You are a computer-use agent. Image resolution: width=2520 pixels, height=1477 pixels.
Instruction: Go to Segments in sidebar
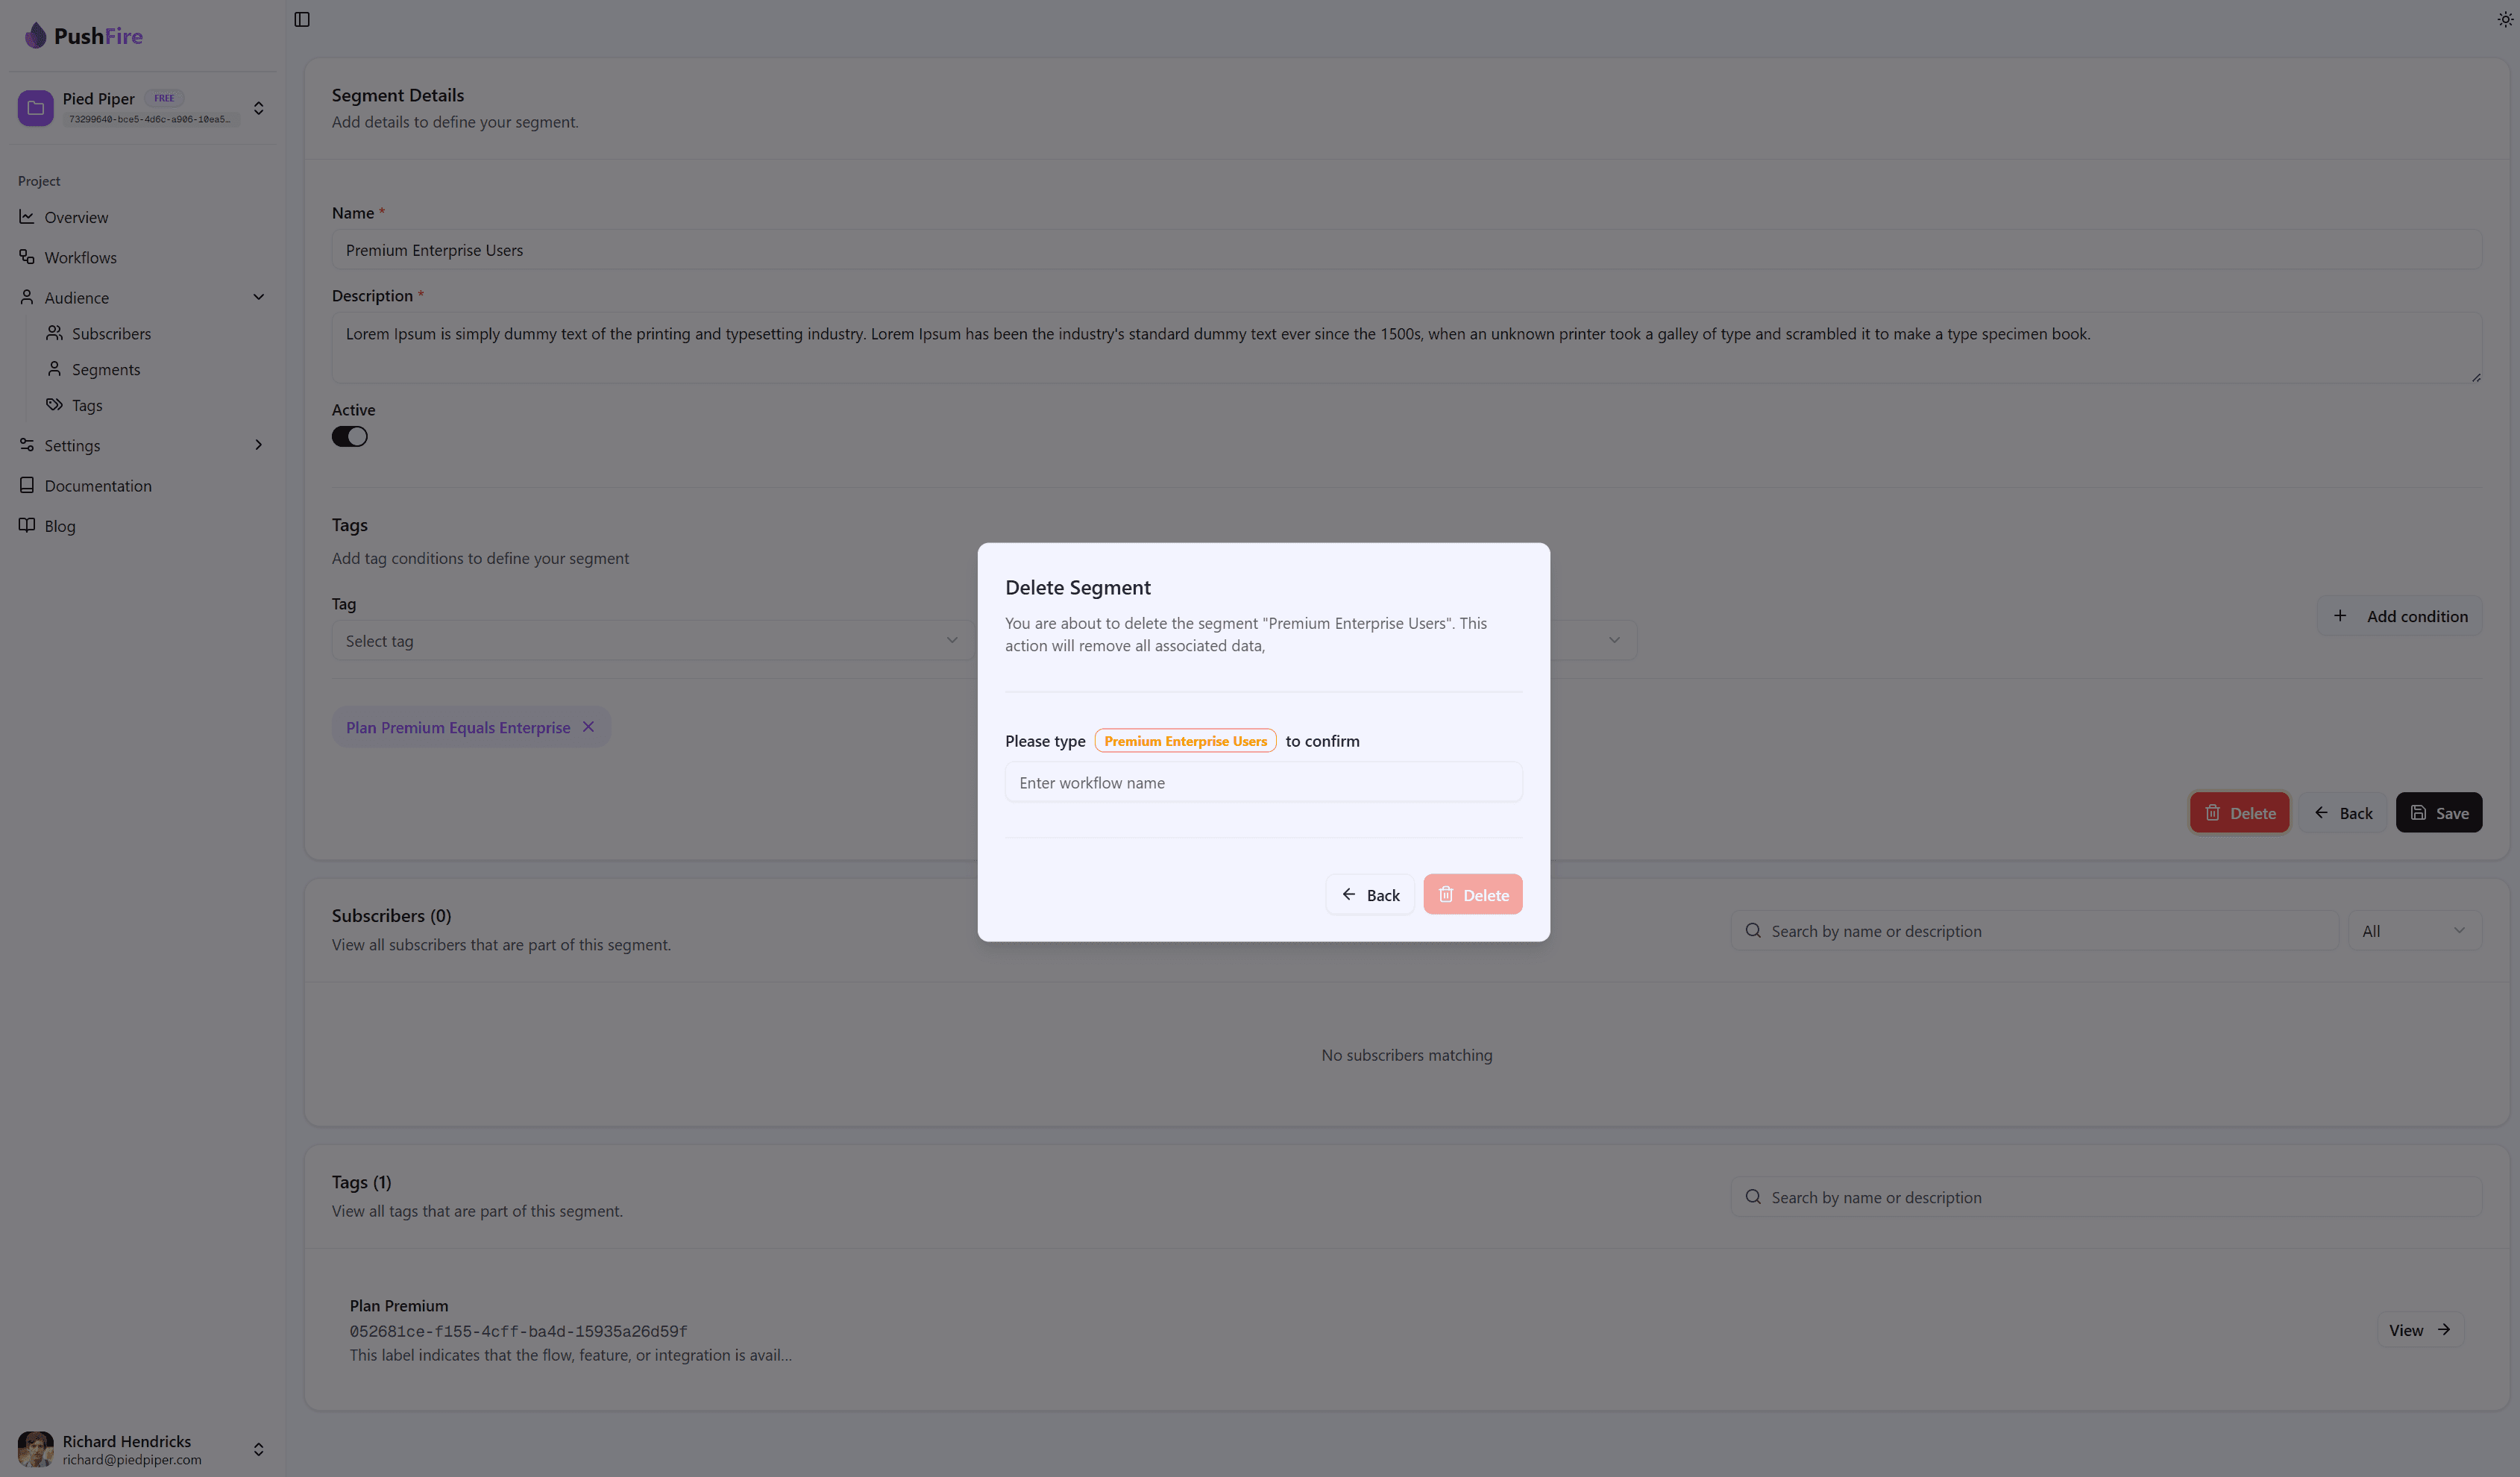pyautogui.click(x=106, y=370)
